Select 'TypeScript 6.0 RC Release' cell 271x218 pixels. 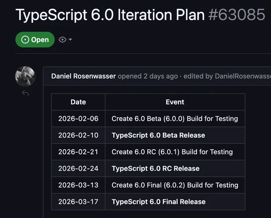(175, 168)
